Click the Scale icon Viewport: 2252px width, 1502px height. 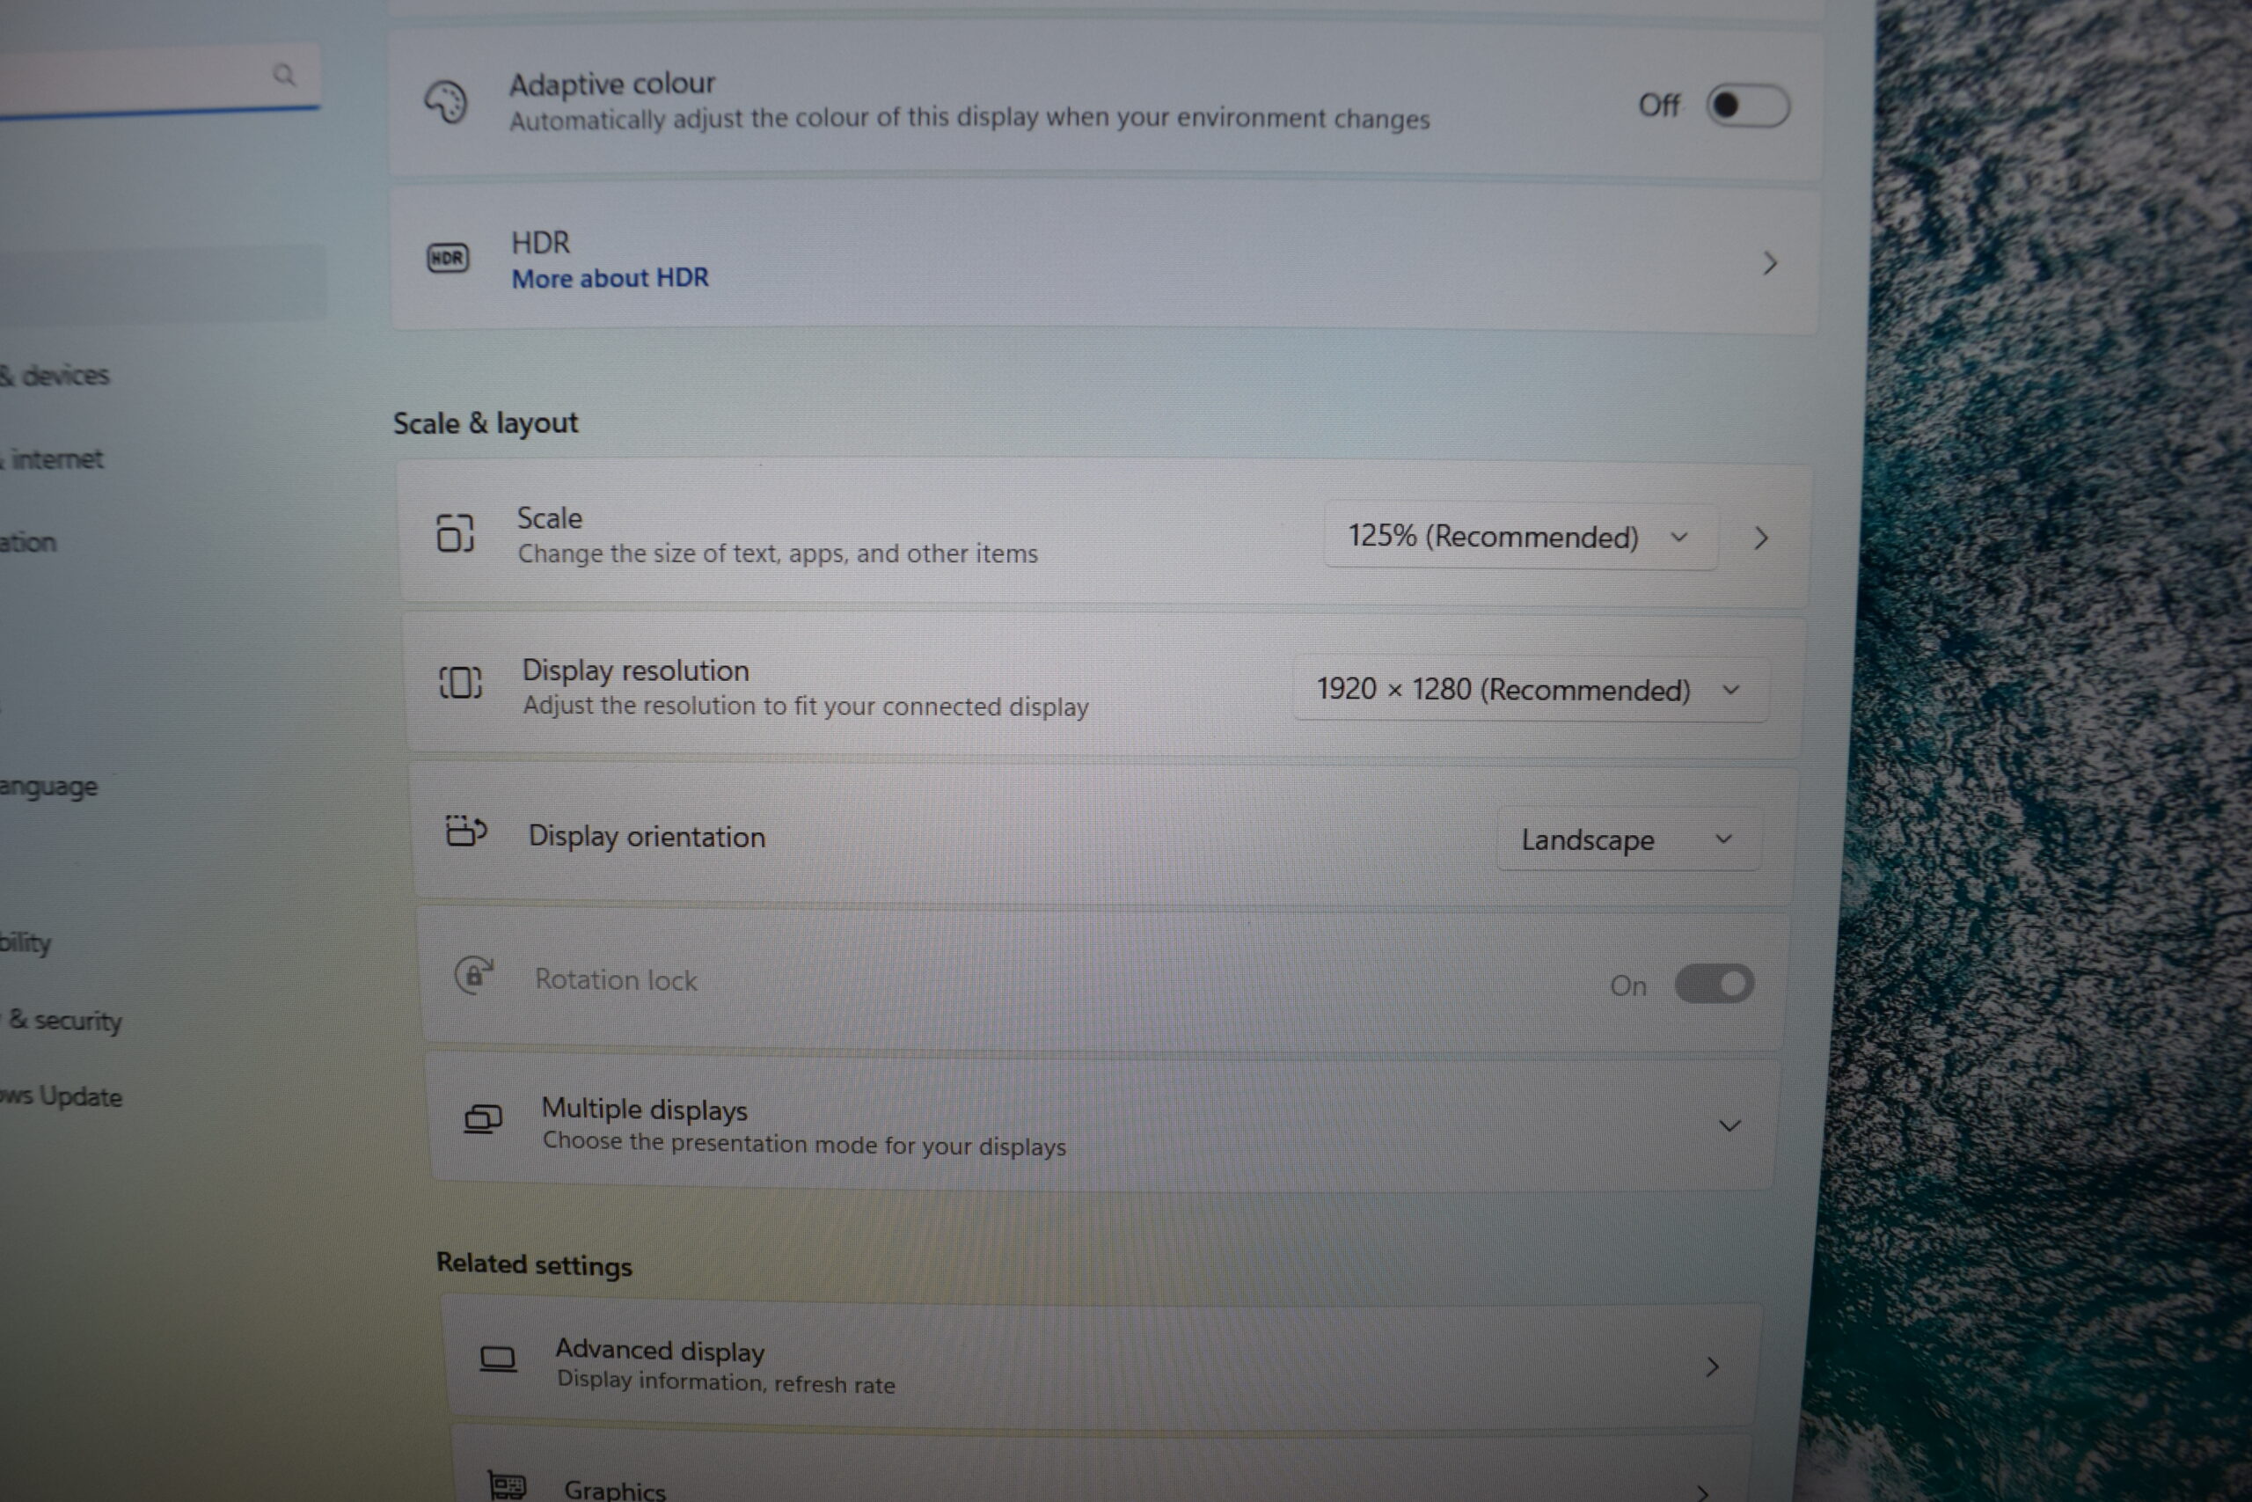coord(455,532)
